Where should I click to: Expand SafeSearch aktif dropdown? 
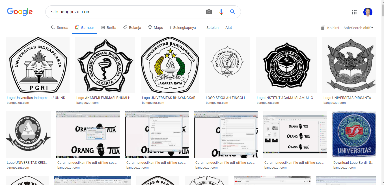(358, 28)
